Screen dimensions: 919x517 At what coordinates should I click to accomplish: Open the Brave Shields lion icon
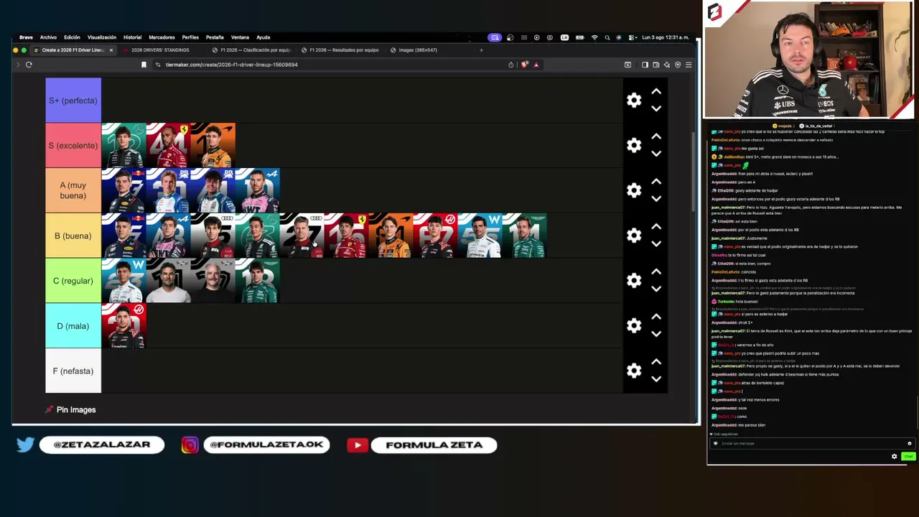click(525, 65)
